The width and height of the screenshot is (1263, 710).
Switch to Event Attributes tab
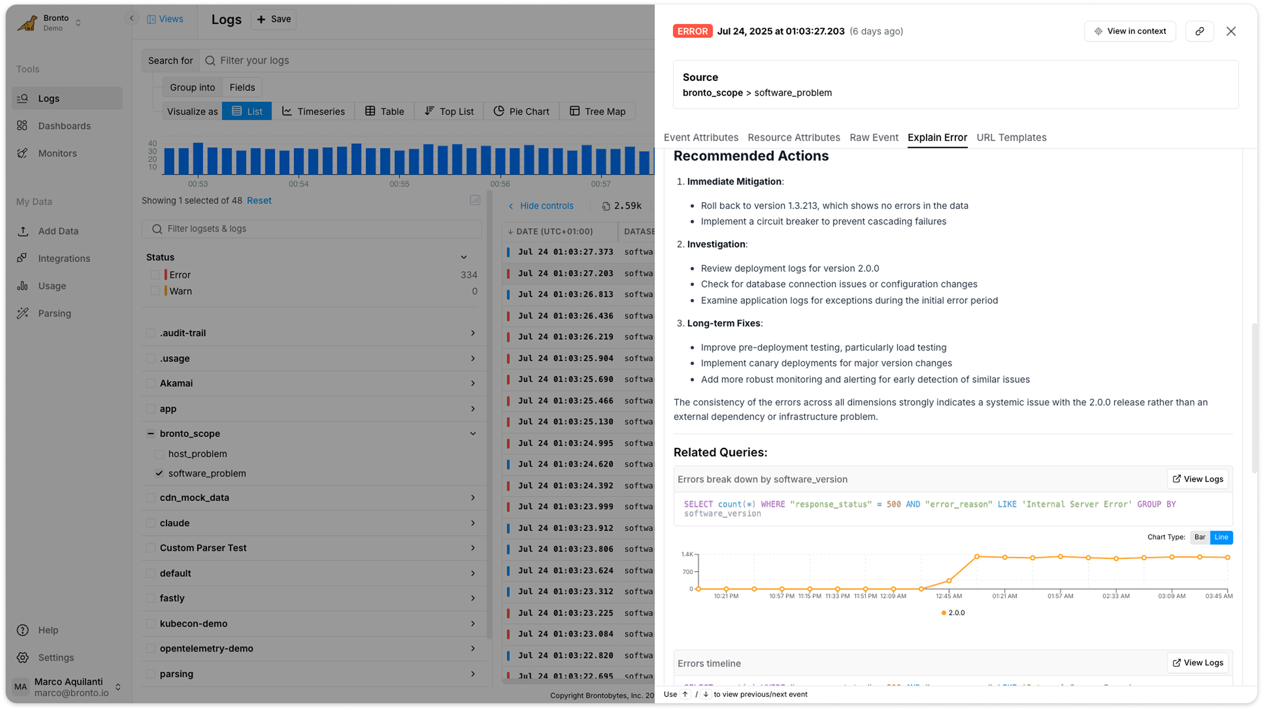[701, 138]
